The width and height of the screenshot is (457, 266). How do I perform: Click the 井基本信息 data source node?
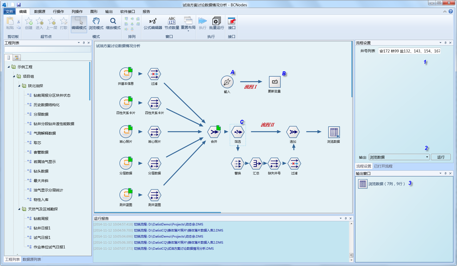pyautogui.click(x=126, y=74)
